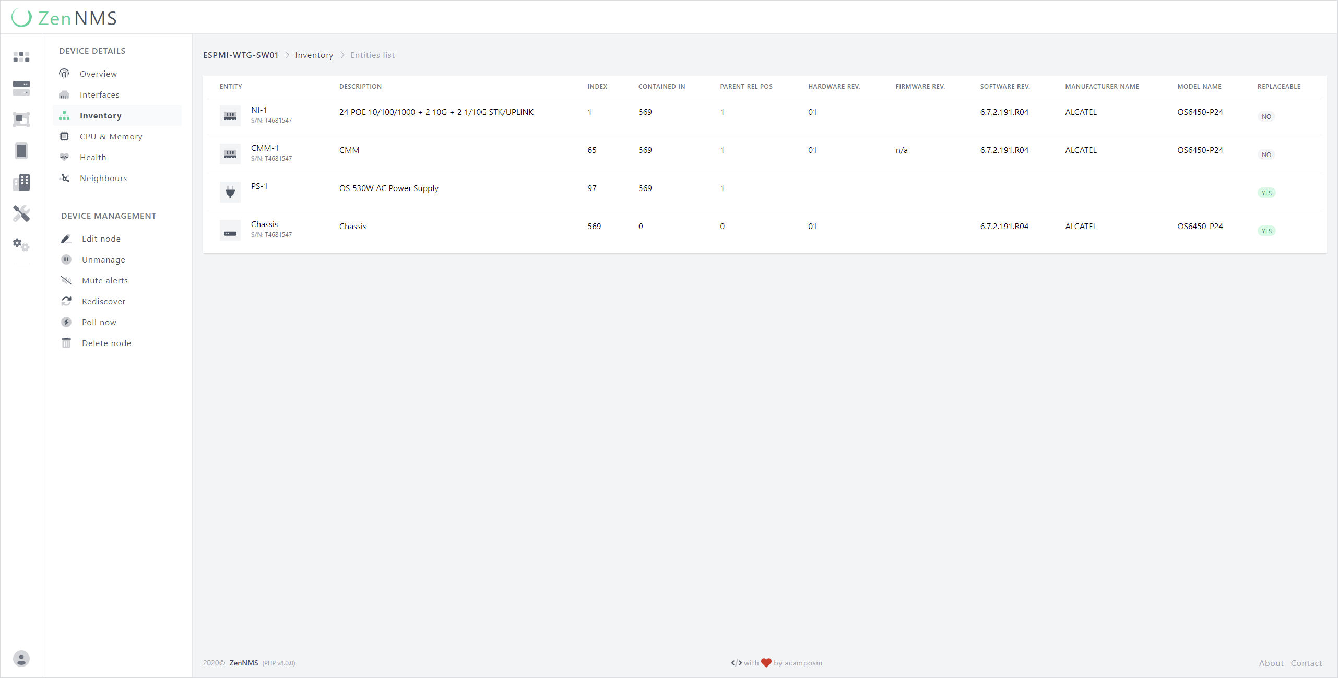Open the About footer link

pos(1271,663)
